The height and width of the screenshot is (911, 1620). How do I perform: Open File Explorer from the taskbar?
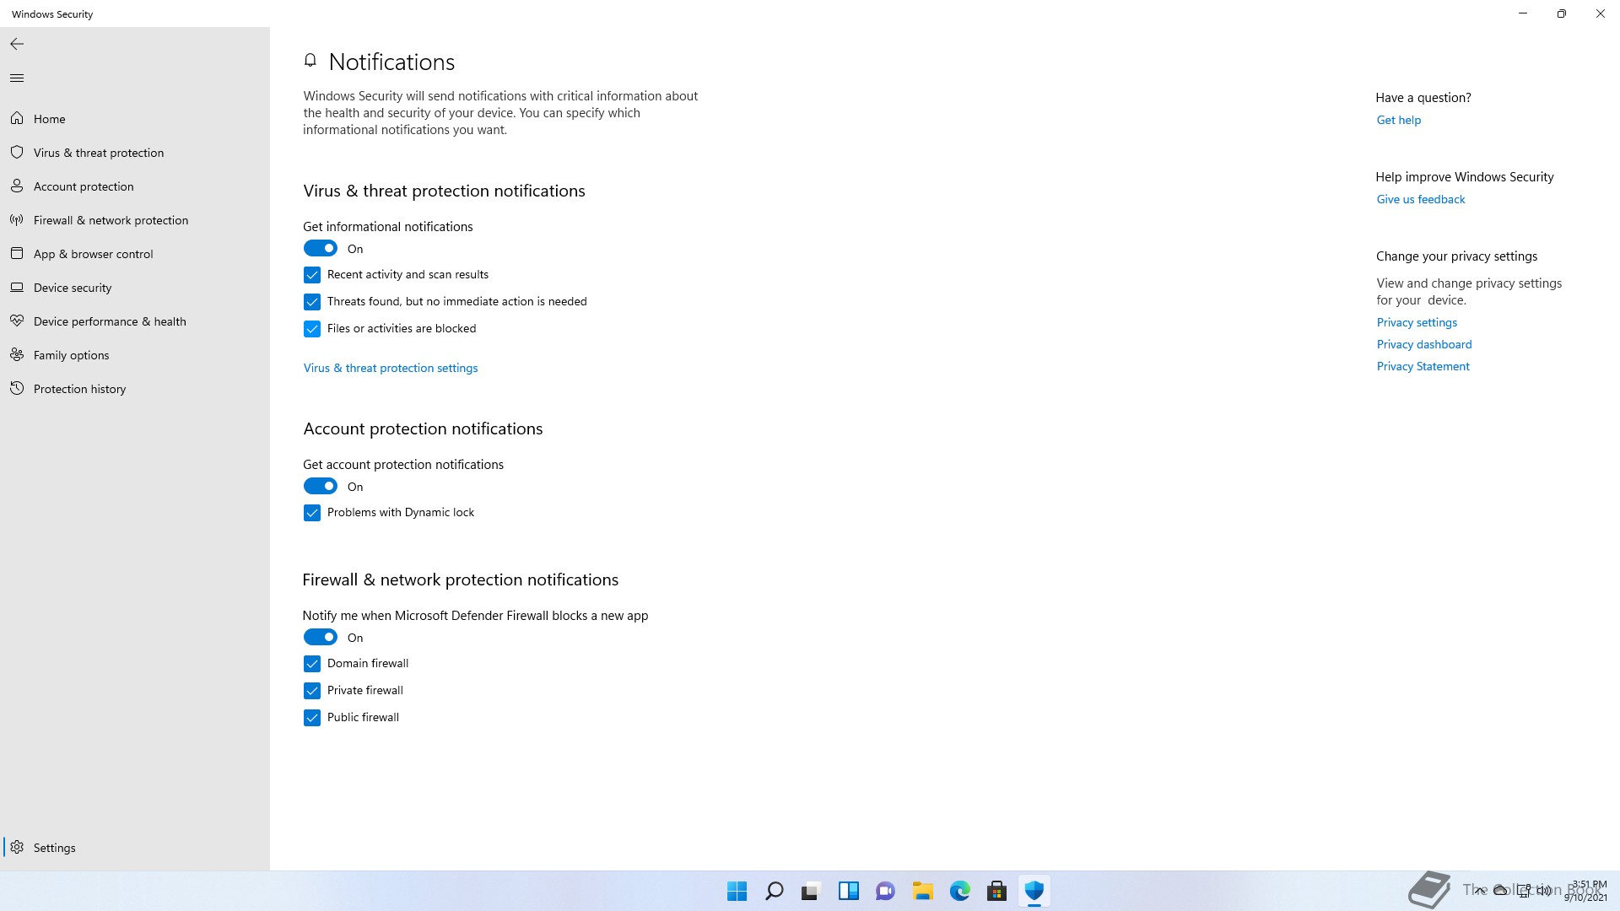(x=922, y=891)
